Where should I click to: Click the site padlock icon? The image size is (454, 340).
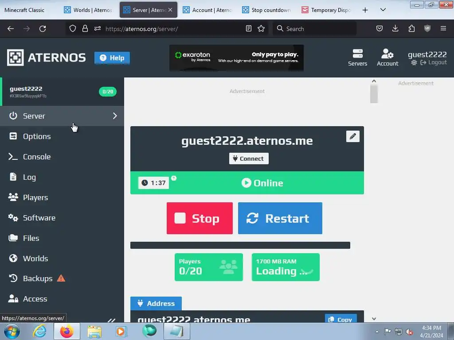(85, 29)
